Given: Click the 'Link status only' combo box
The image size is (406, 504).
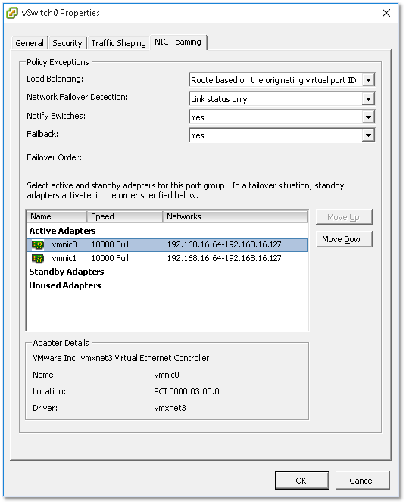Looking at the screenshot, I should (282, 99).
